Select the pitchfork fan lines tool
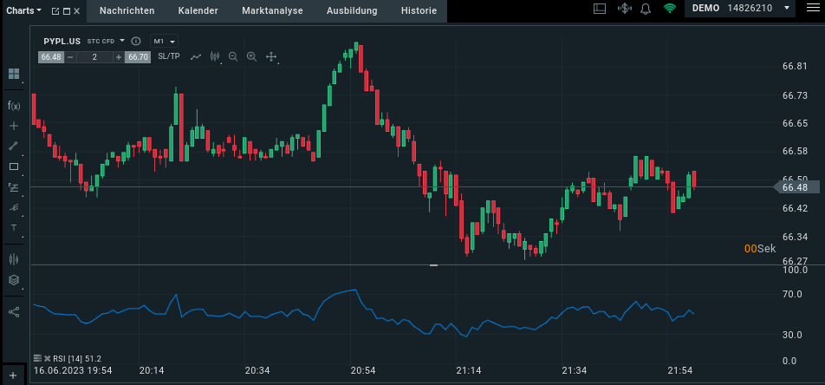Viewport: 825px width, 385px height. pyautogui.click(x=14, y=207)
